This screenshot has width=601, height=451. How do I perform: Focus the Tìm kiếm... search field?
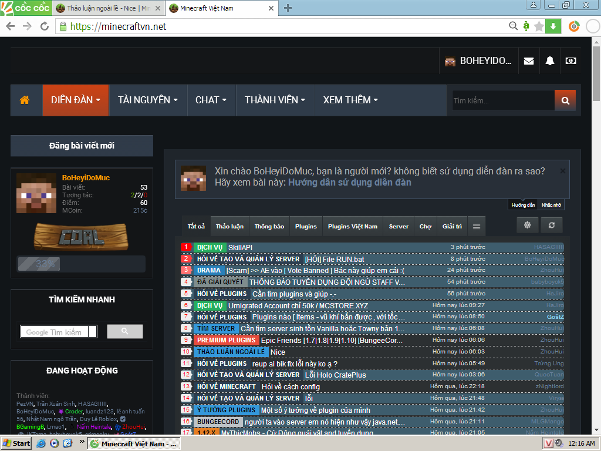[503, 100]
